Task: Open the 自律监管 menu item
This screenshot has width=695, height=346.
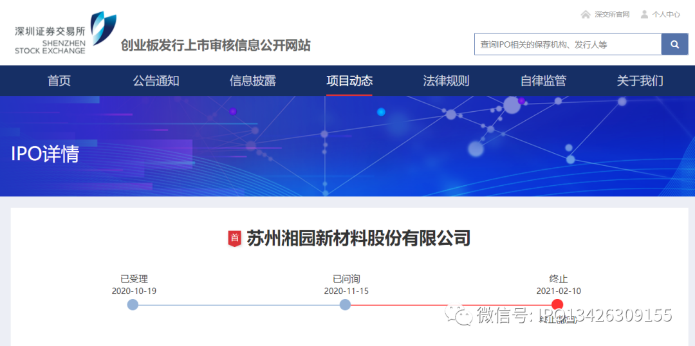Action: (543, 80)
